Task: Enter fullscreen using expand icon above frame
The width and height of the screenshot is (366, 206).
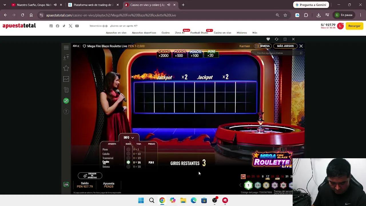Action: (x=285, y=39)
